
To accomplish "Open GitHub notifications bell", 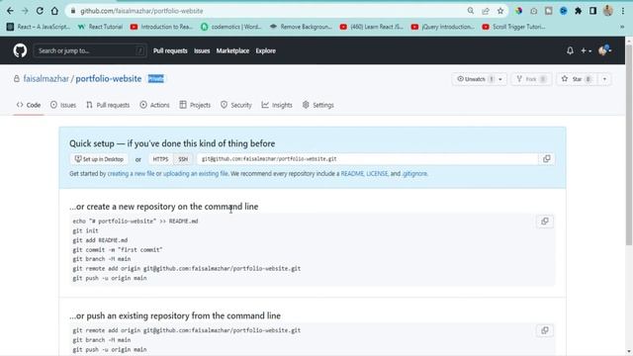I will click(570, 50).
